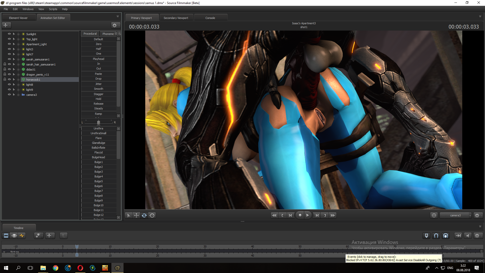
Task: Click the camera target icon beside camera3
Action: pyautogui.click(x=434, y=215)
